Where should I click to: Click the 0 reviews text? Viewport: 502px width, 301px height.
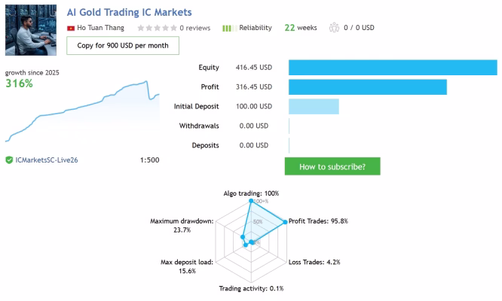pyautogui.click(x=195, y=28)
